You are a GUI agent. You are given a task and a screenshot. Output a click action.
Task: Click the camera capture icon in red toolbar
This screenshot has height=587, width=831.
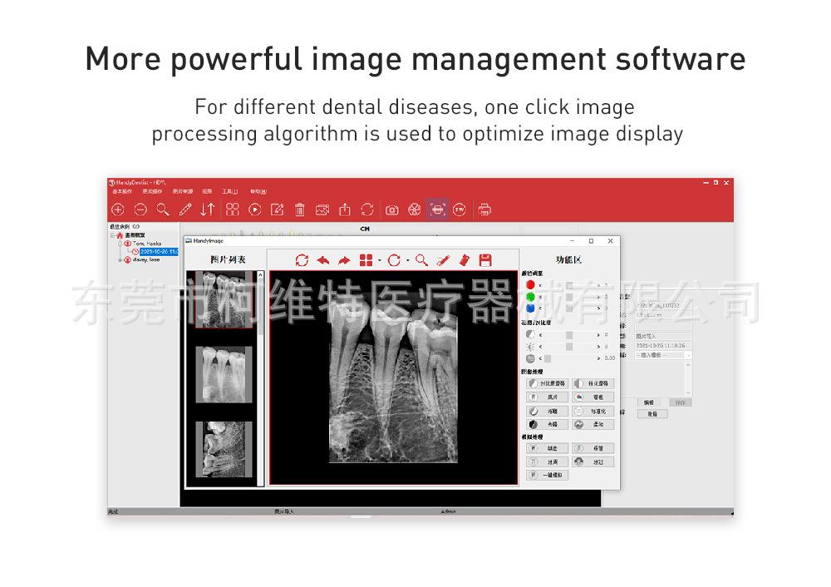pos(392,210)
